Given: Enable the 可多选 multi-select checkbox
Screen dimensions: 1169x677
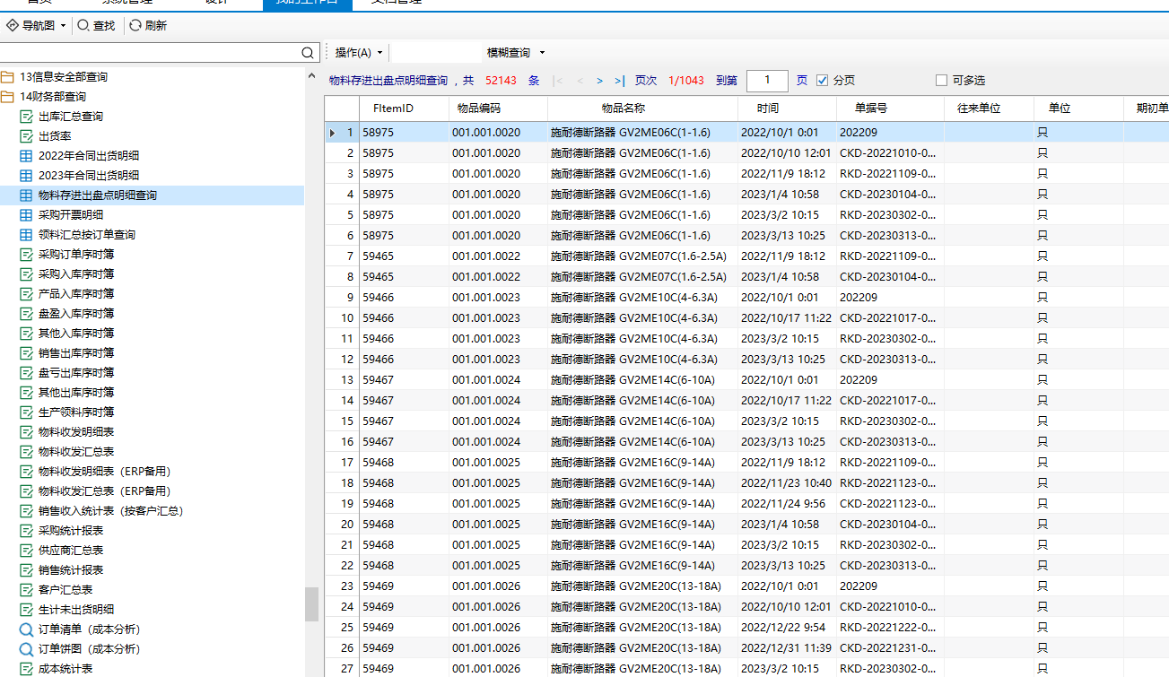Looking at the screenshot, I should click(941, 81).
